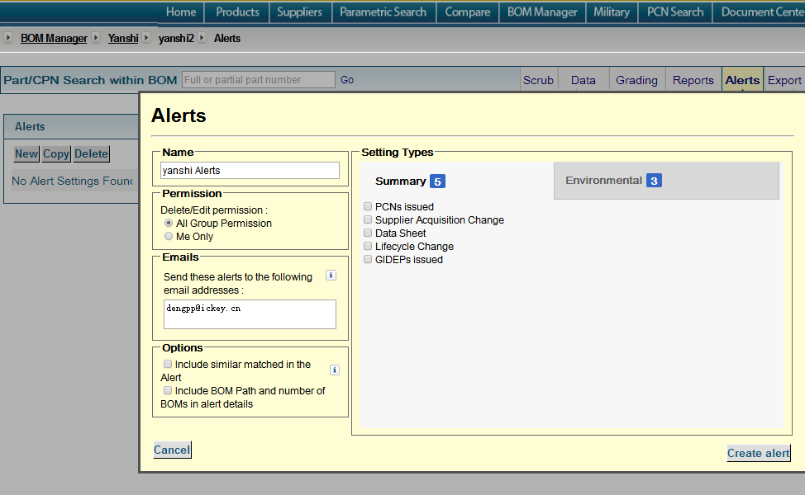Select All Group Permission radio button
Screen dimensions: 805x495
[x=169, y=223]
